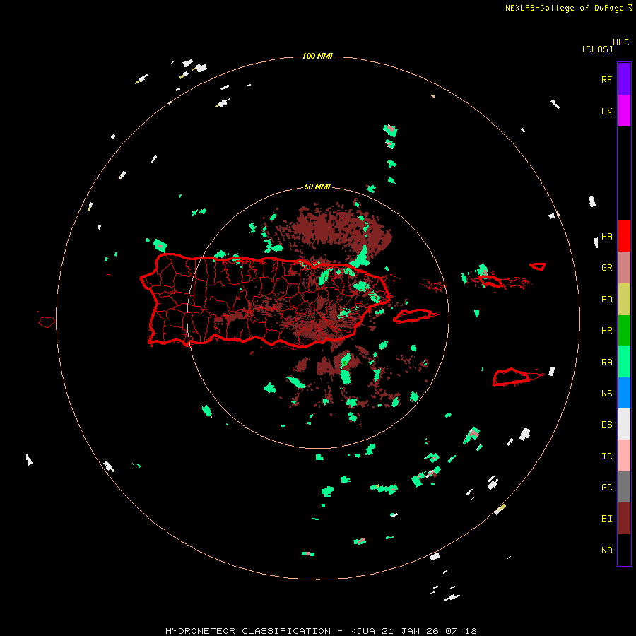636x636 pixels.
Task: Click the magenta UK color swatch
Action: point(624,111)
